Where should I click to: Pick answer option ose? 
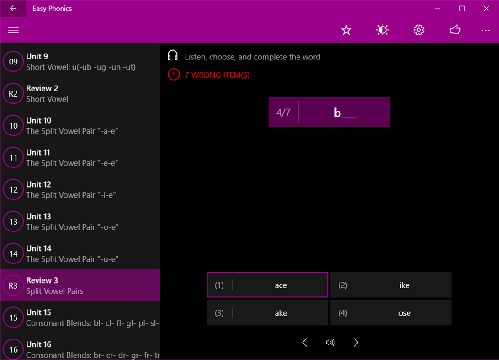tap(391, 312)
